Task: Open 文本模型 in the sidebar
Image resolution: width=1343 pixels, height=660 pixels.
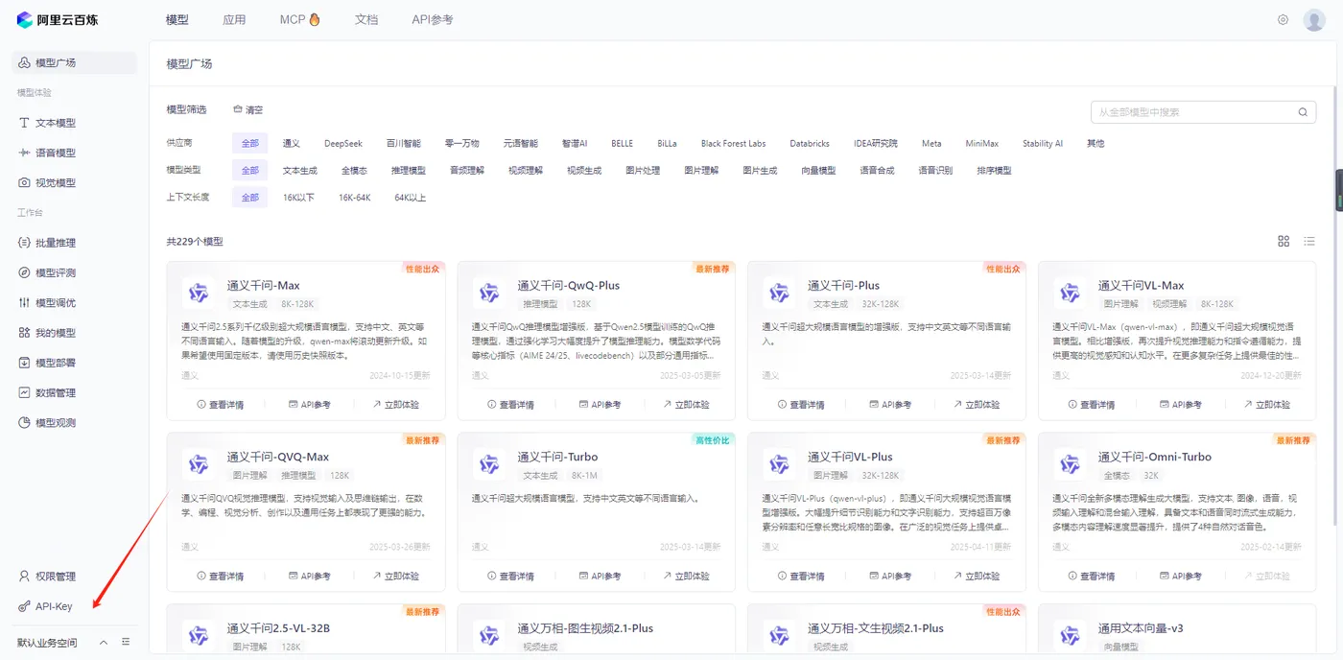Action: [x=75, y=123]
